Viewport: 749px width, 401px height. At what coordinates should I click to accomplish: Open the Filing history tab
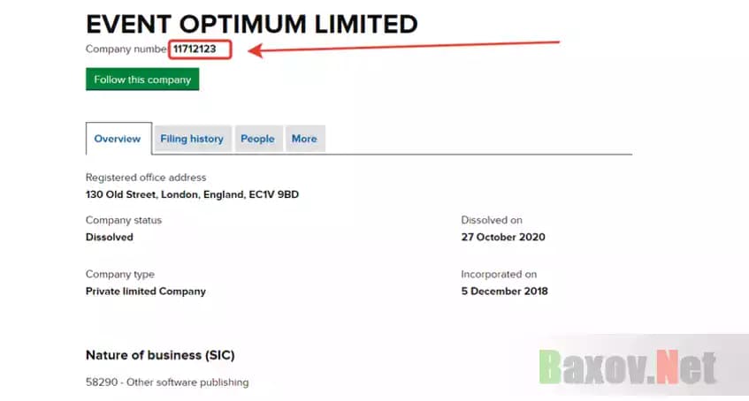(192, 139)
